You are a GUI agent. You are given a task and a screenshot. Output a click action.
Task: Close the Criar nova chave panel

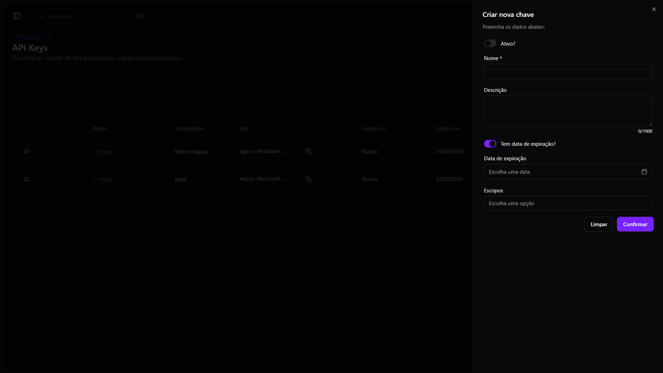coord(654,9)
